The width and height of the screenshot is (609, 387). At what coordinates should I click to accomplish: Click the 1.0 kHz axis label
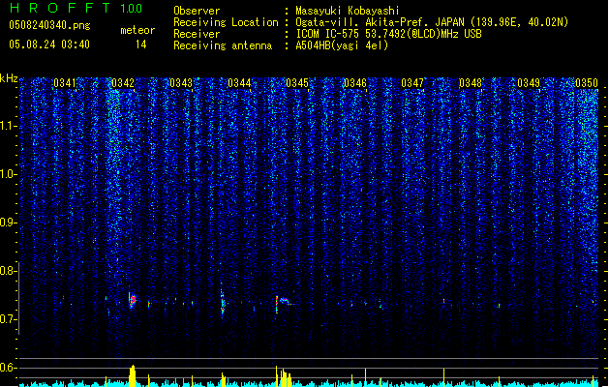[9, 174]
